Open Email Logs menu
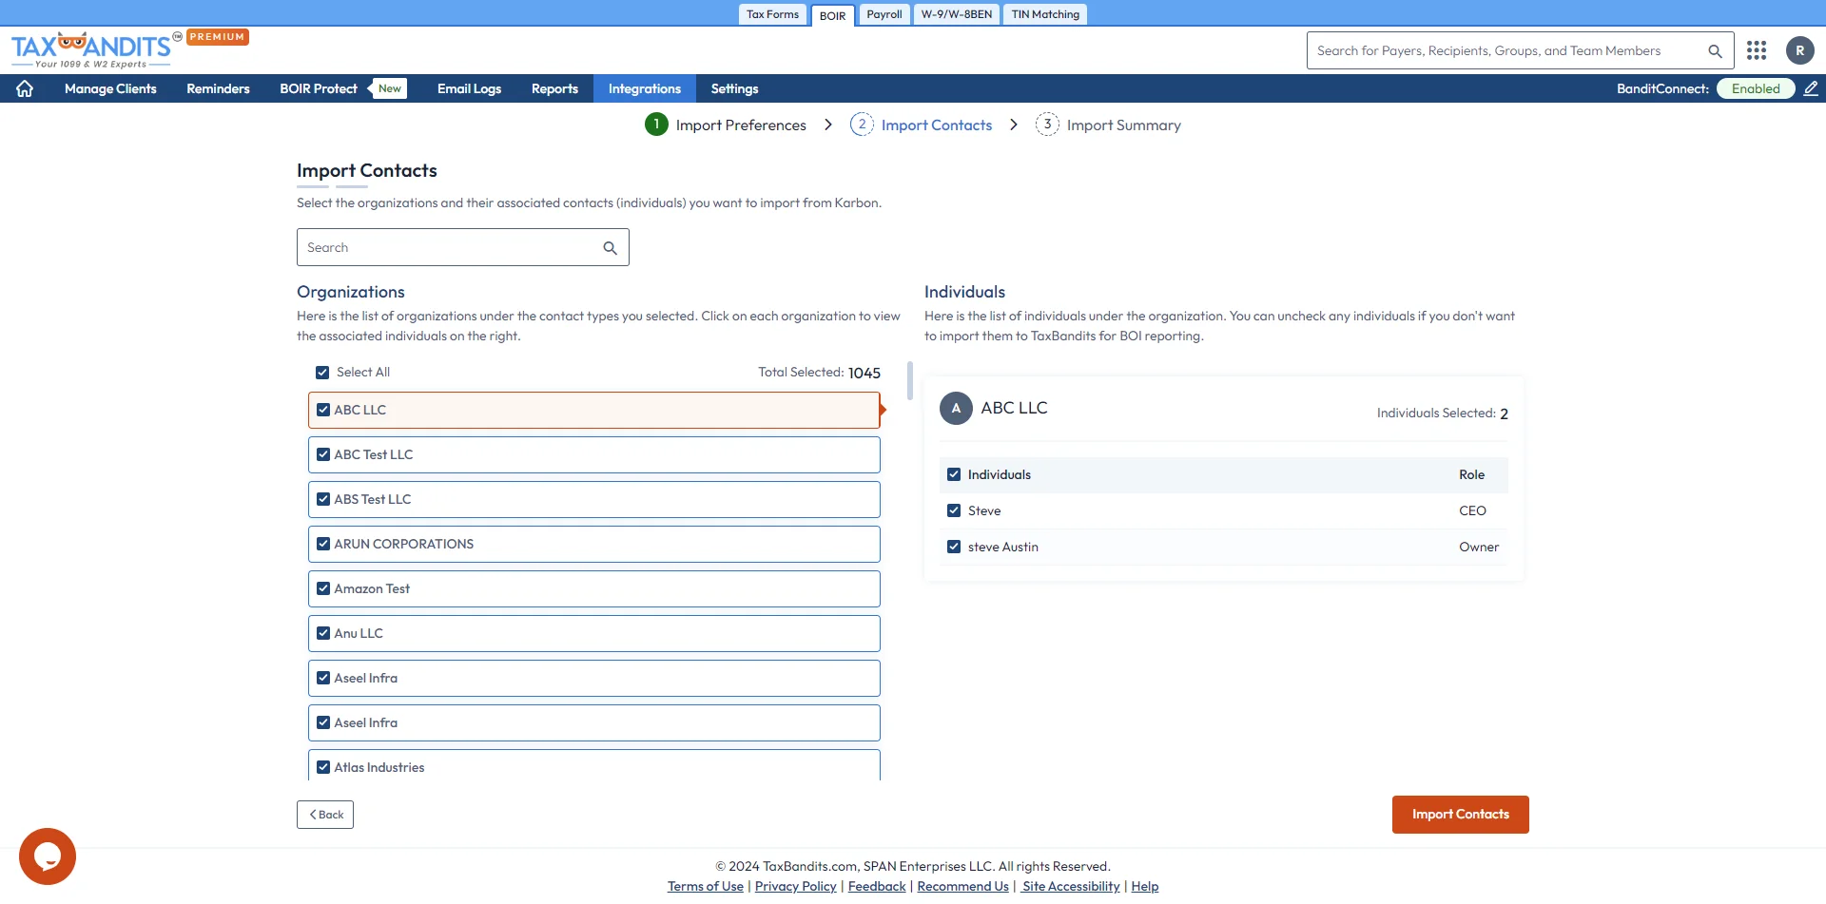The image size is (1826, 904). pos(469,88)
